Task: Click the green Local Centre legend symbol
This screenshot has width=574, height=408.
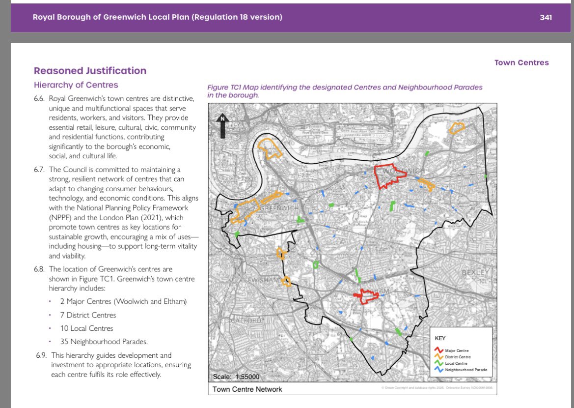Action: 438,363
